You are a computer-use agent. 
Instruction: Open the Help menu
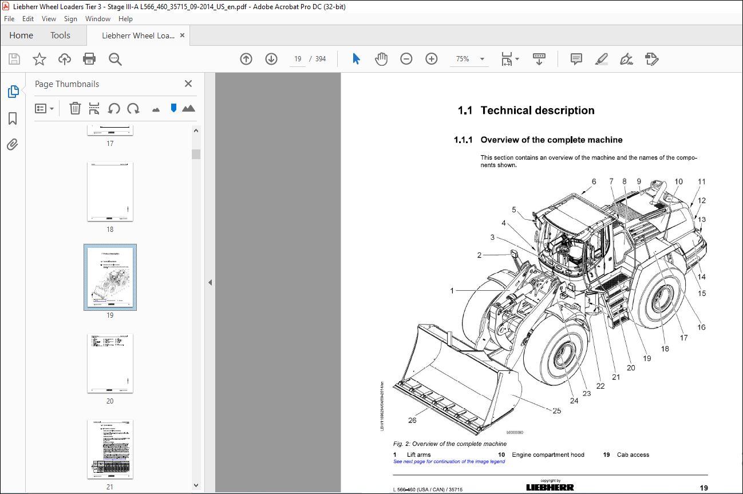point(125,19)
